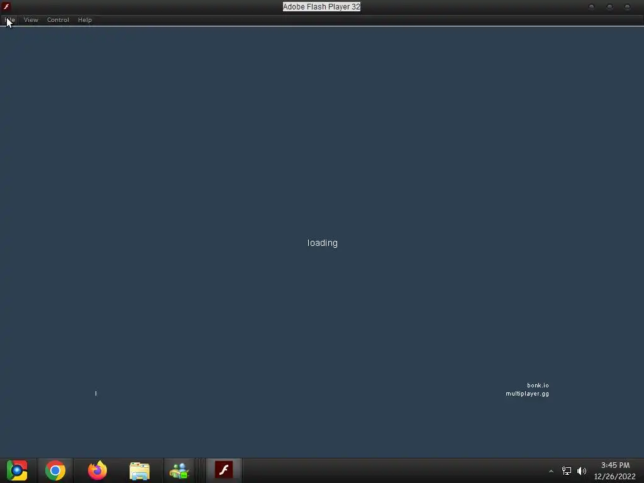The height and width of the screenshot is (483, 644).
Task: Open the View menu
Action: click(31, 19)
